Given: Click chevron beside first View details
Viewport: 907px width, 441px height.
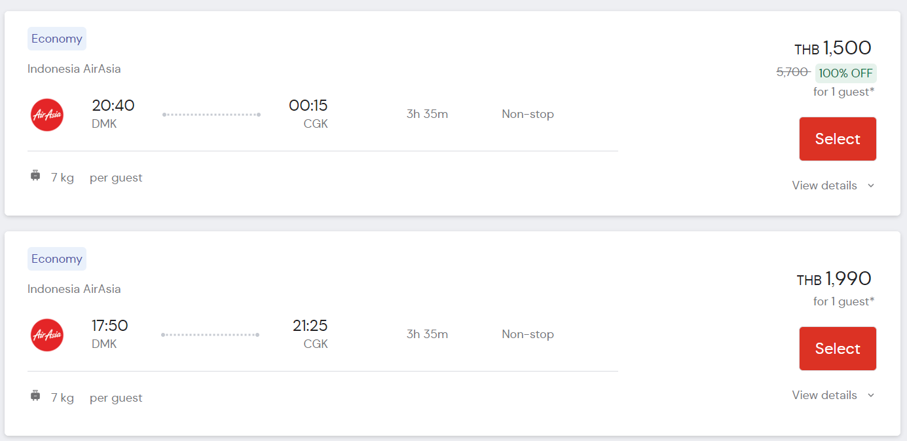Looking at the screenshot, I should click(x=871, y=186).
